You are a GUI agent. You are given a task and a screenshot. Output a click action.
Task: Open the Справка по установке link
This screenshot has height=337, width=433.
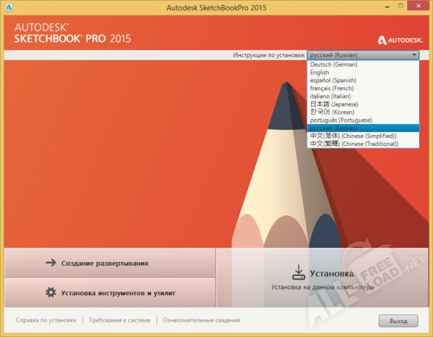tap(46, 320)
